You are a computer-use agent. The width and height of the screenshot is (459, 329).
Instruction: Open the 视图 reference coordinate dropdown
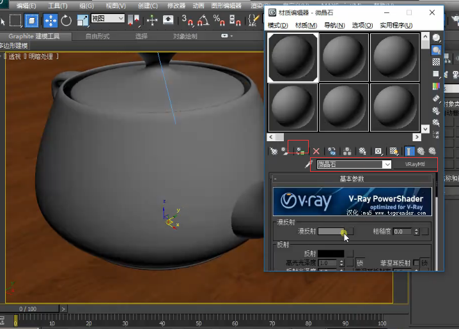pos(107,19)
